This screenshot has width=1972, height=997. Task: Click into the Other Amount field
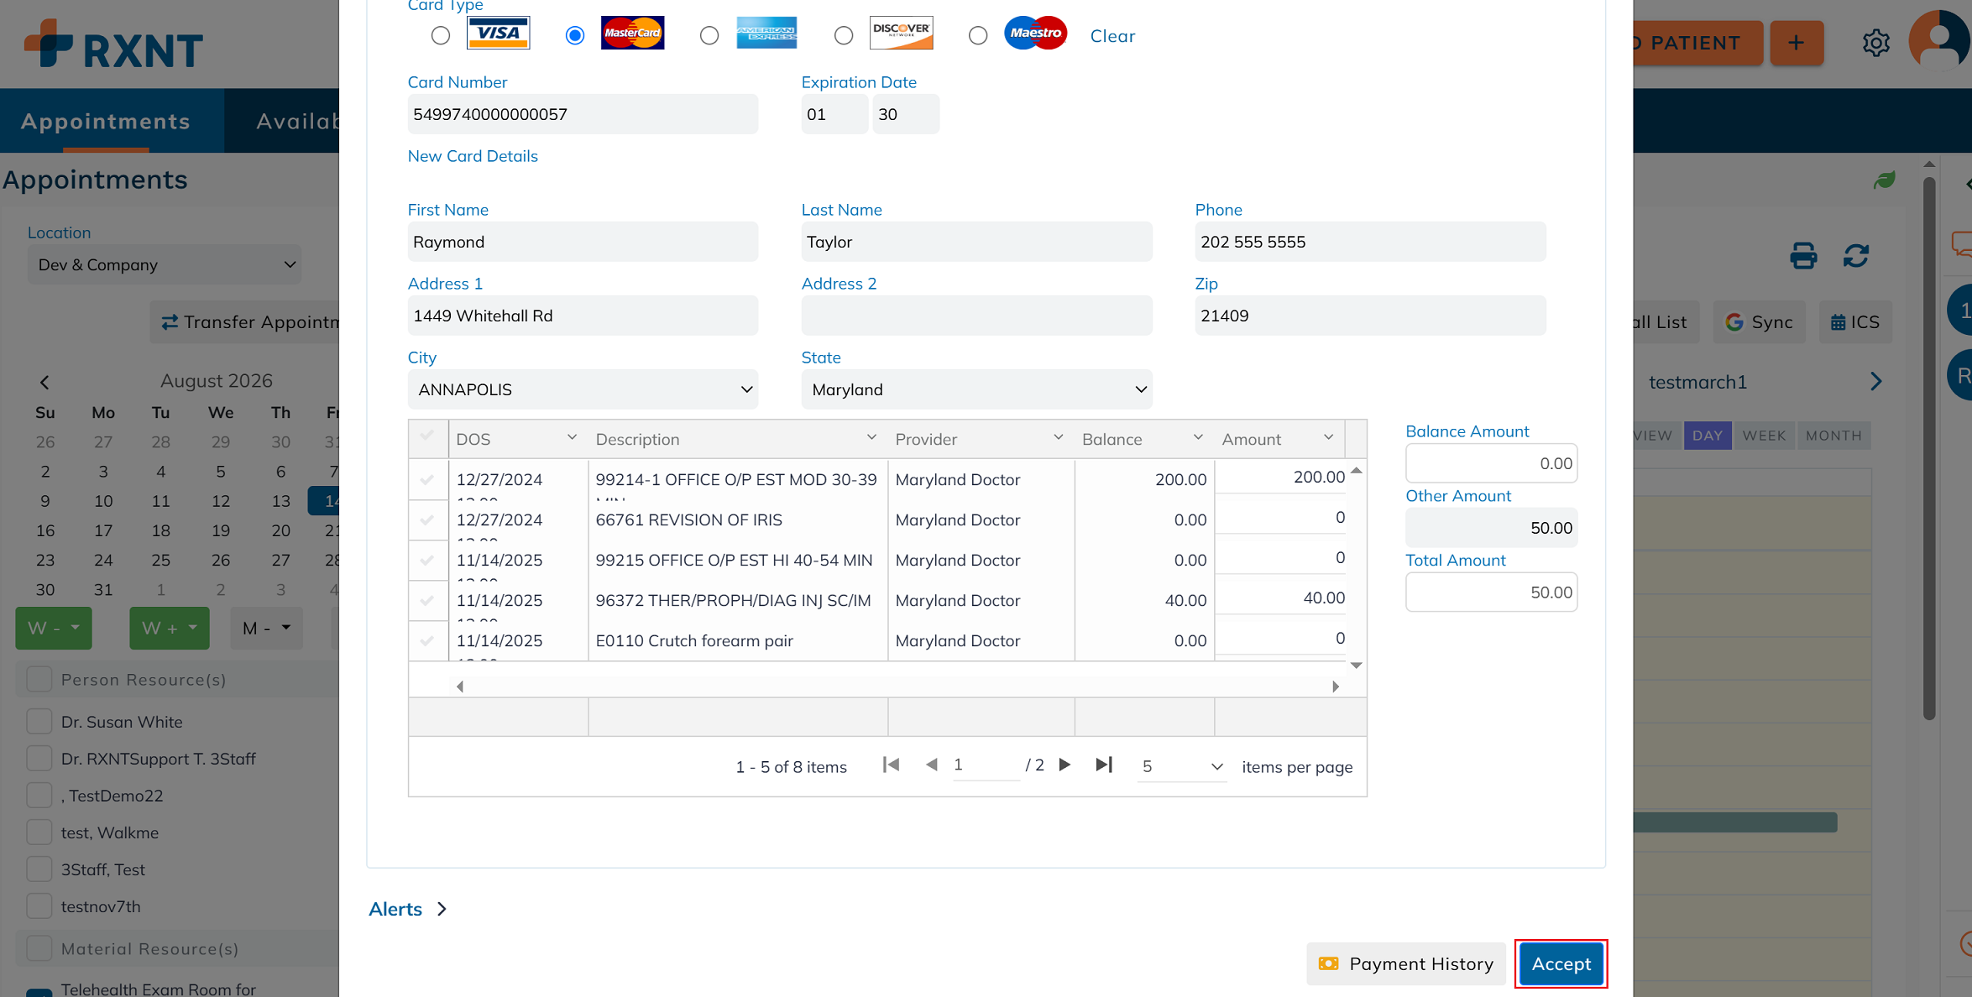(1491, 528)
